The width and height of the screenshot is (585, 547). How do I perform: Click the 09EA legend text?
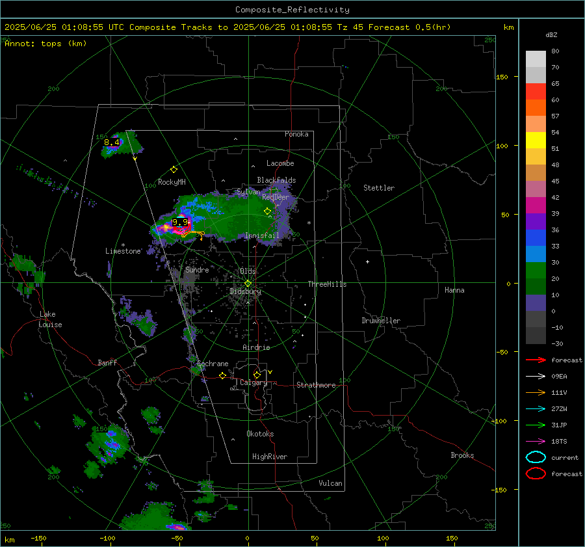[559, 376]
